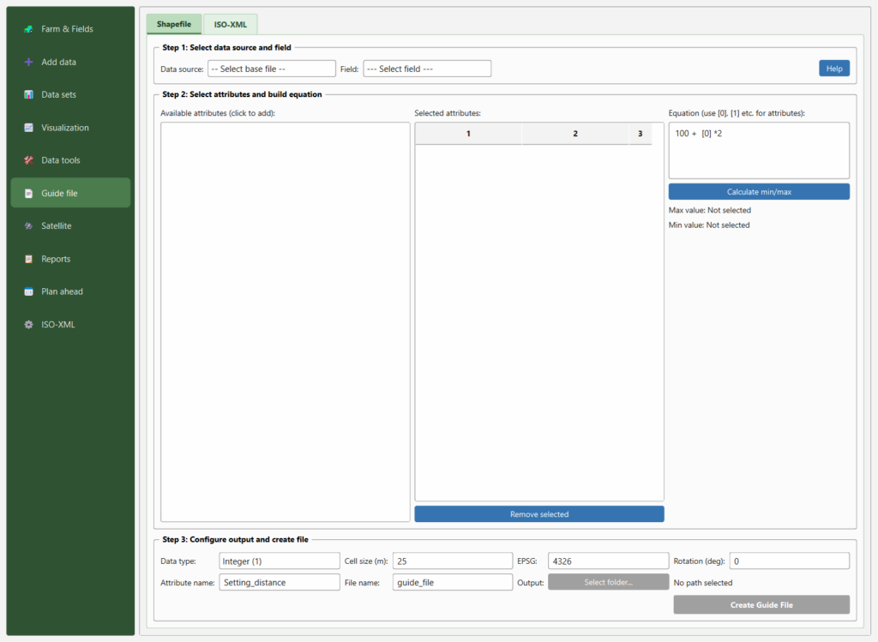This screenshot has width=878, height=642.
Task: Open the Farm & Fields menu entry
Action: [x=70, y=29]
